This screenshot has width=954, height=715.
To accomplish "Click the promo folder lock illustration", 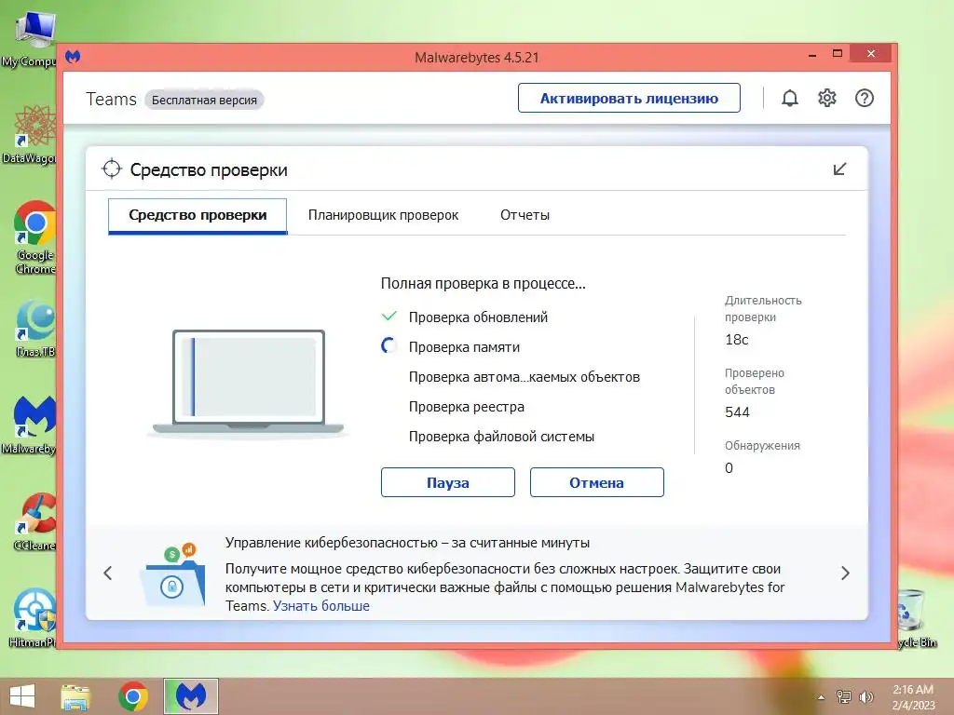I will tap(172, 575).
